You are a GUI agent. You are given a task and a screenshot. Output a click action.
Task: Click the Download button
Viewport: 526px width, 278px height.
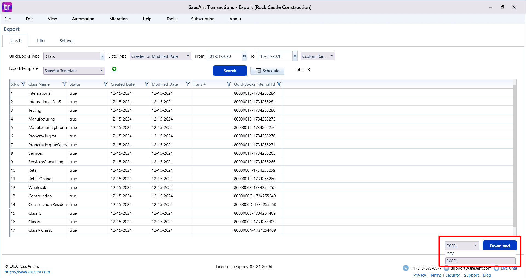click(x=500, y=246)
